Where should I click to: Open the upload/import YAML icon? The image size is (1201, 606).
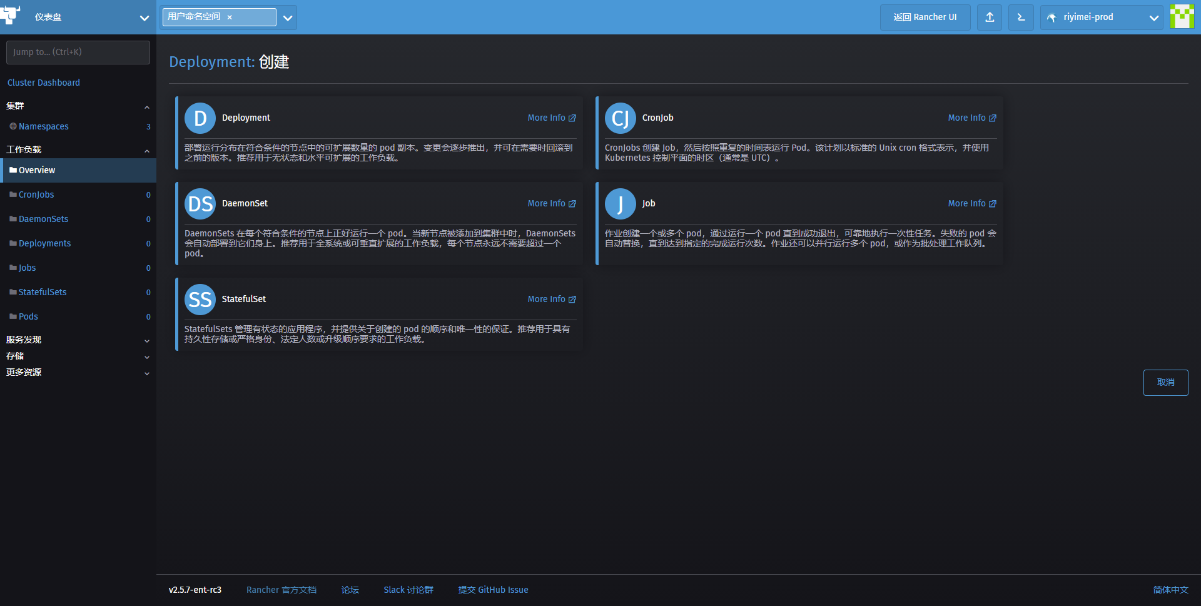click(990, 18)
